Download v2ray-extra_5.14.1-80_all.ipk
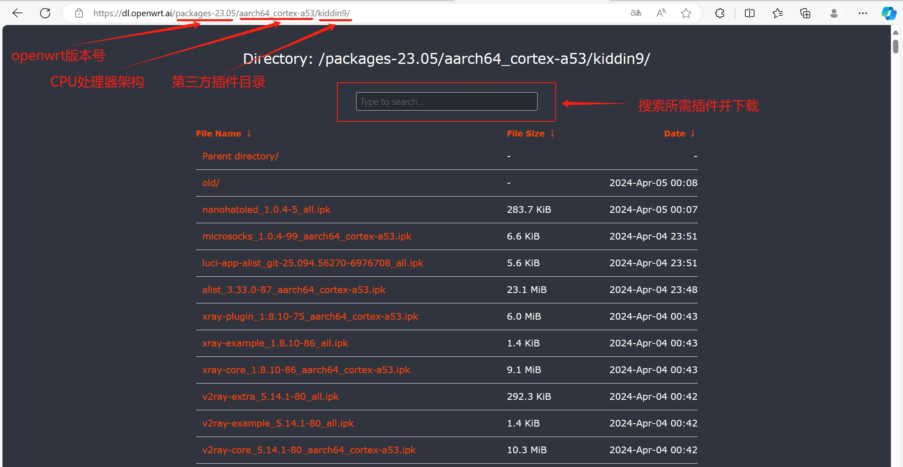903x467 pixels. click(270, 396)
